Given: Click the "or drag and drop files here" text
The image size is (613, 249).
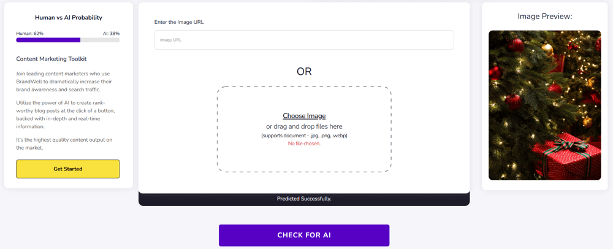Looking at the screenshot, I should coord(304,126).
